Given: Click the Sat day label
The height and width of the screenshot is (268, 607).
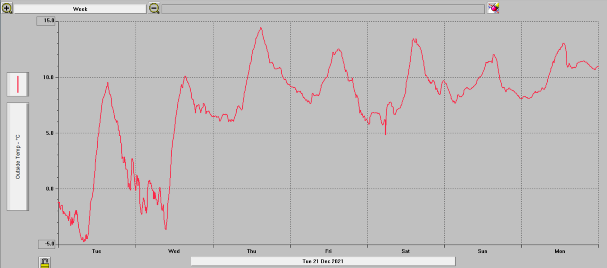Looking at the screenshot, I should (x=406, y=251).
